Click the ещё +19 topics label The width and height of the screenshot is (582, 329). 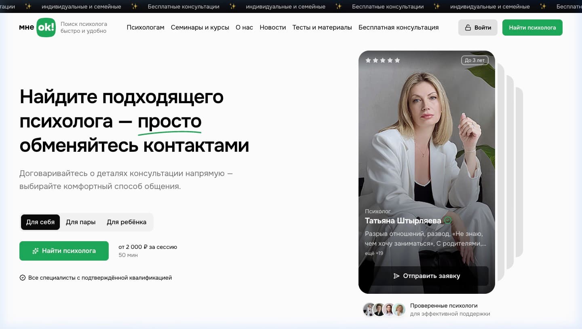(374, 253)
